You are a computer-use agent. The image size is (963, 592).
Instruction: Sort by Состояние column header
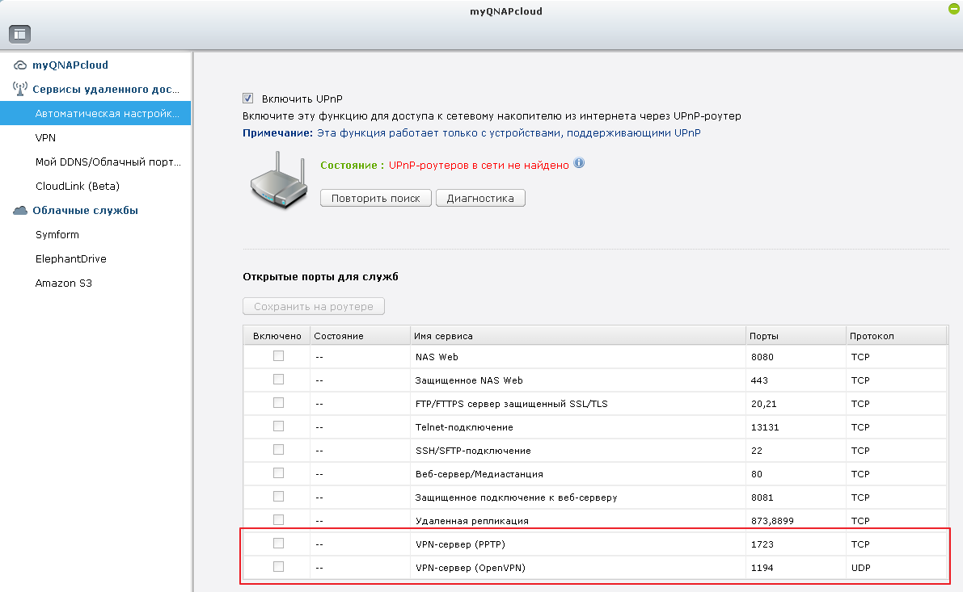360,336
